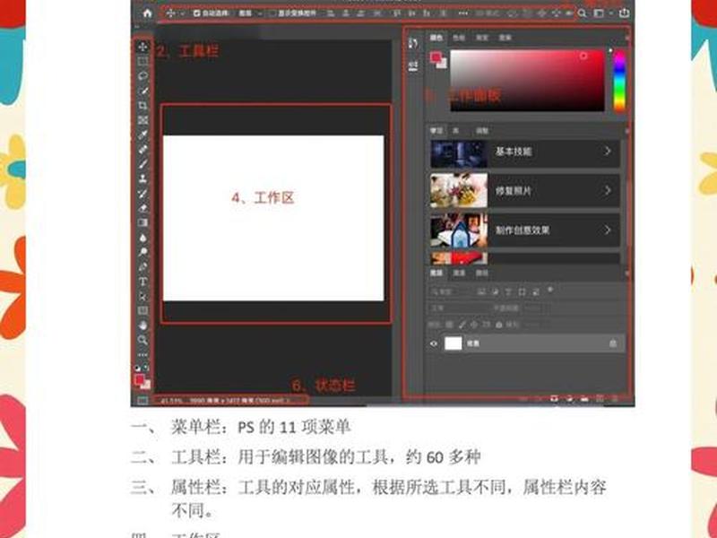Open the layer filter type dropdown
The width and height of the screenshot is (717, 538).
point(451,291)
